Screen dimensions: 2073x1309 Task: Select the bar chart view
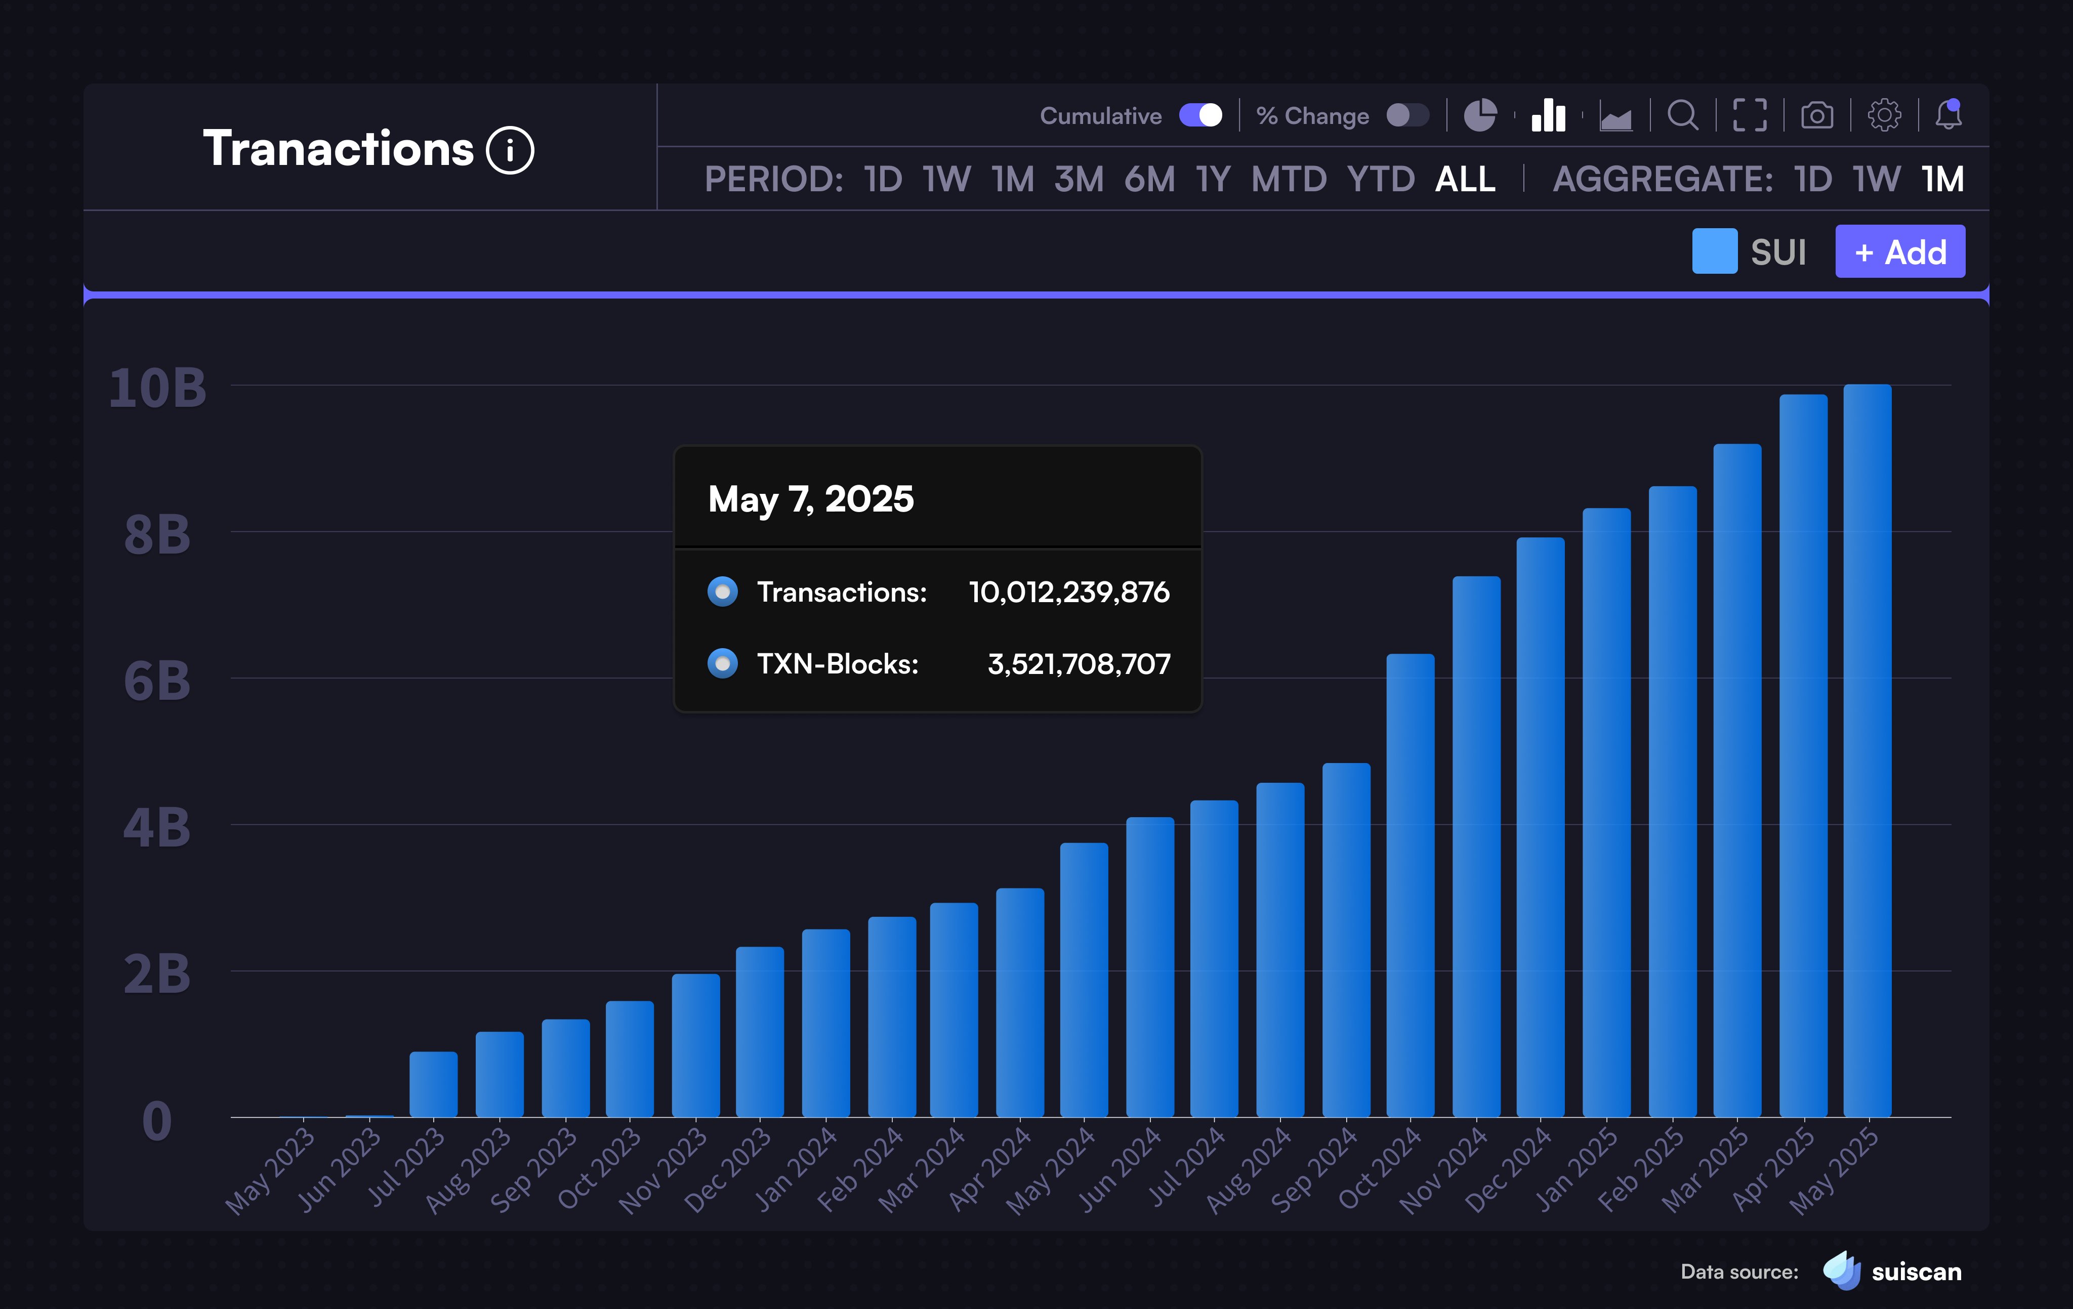(x=1548, y=114)
